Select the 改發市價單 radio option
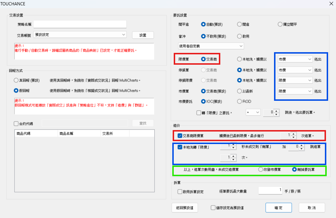This screenshot has height=218, width=336. pyautogui.click(x=260, y=170)
